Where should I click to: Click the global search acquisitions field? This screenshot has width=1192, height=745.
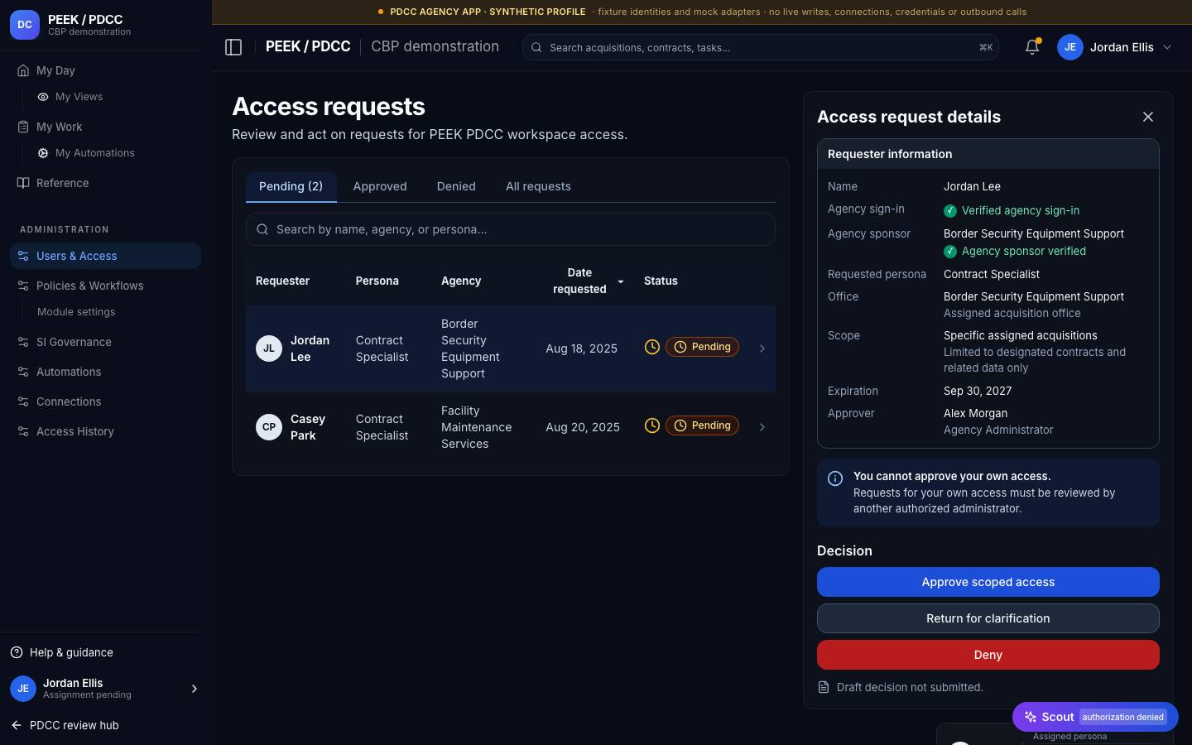pyautogui.click(x=761, y=47)
